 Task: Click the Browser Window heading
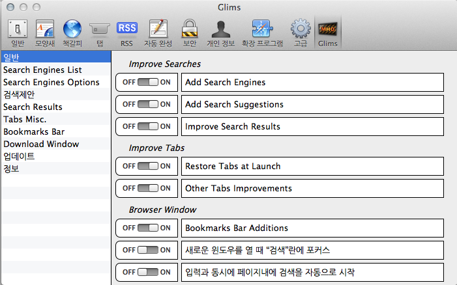(162, 210)
